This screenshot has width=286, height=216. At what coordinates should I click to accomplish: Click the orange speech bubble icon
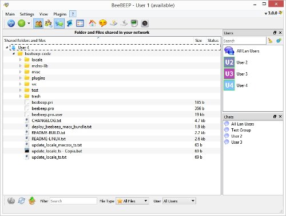click(103, 23)
